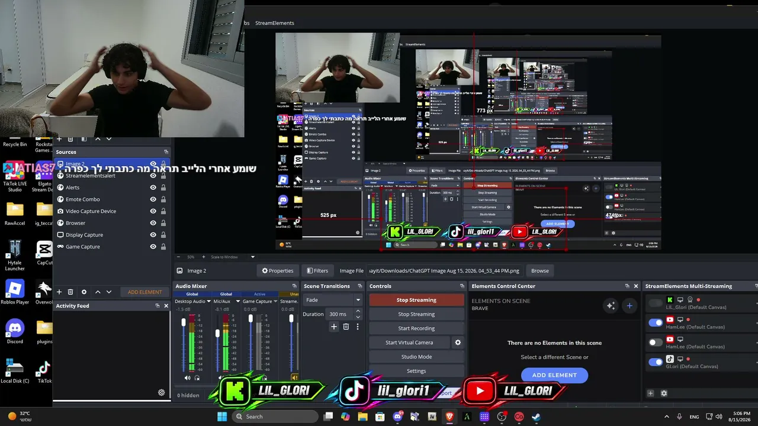Hide the Display Capture source

click(x=153, y=235)
